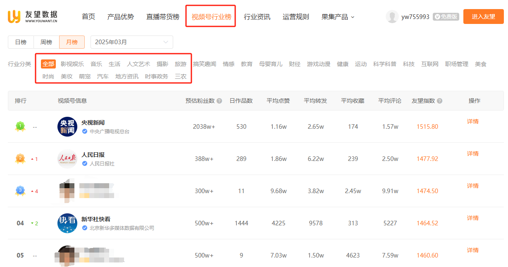Image resolution: width=508 pixels, height=267 pixels.
Task: Select 全部 industry category
Action: [x=48, y=64]
